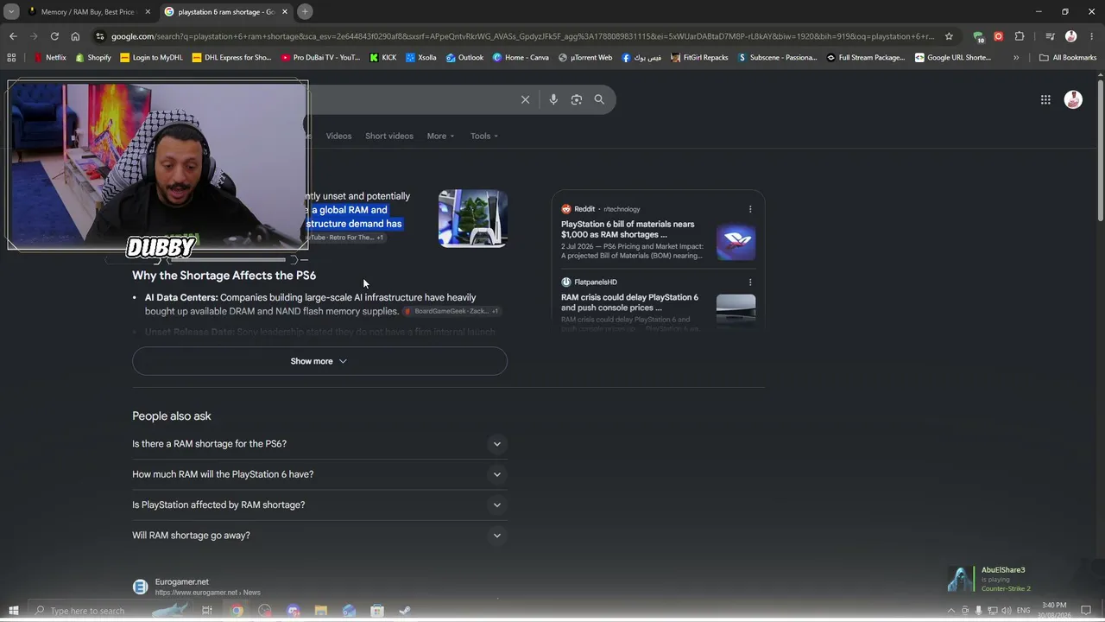The height and width of the screenshot is (622, 1105).
Task: Open the Xsolla bookmark
Action: pyautogui.click(x=421, y=58)
